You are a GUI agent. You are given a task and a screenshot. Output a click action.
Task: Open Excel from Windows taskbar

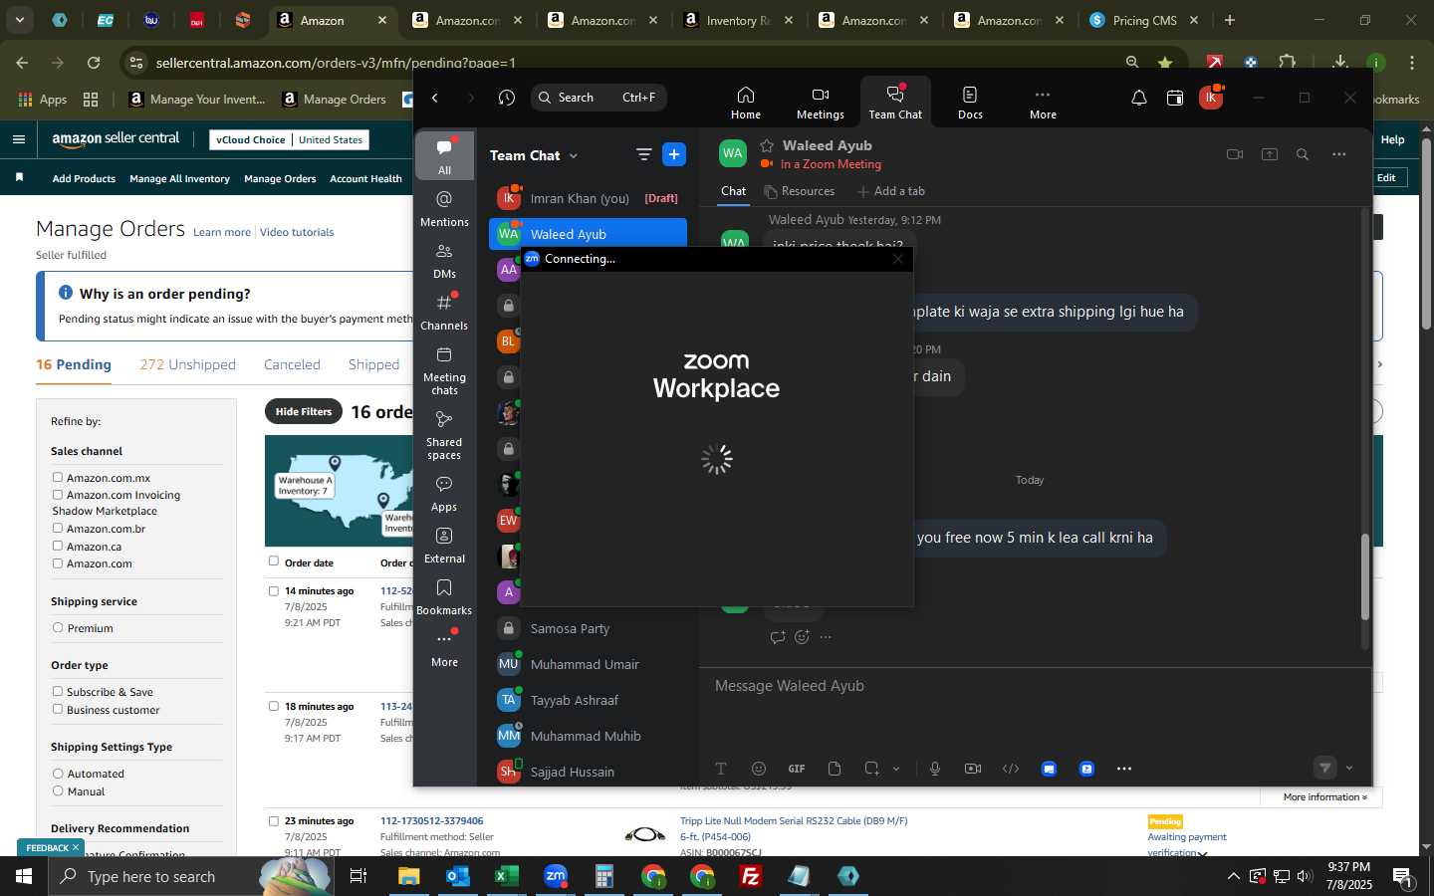click(x=507, y=876)
